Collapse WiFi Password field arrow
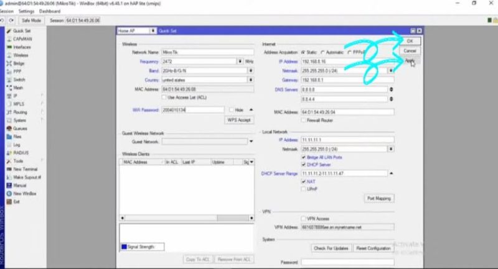The image size is (498, 269). coord(251,110)
